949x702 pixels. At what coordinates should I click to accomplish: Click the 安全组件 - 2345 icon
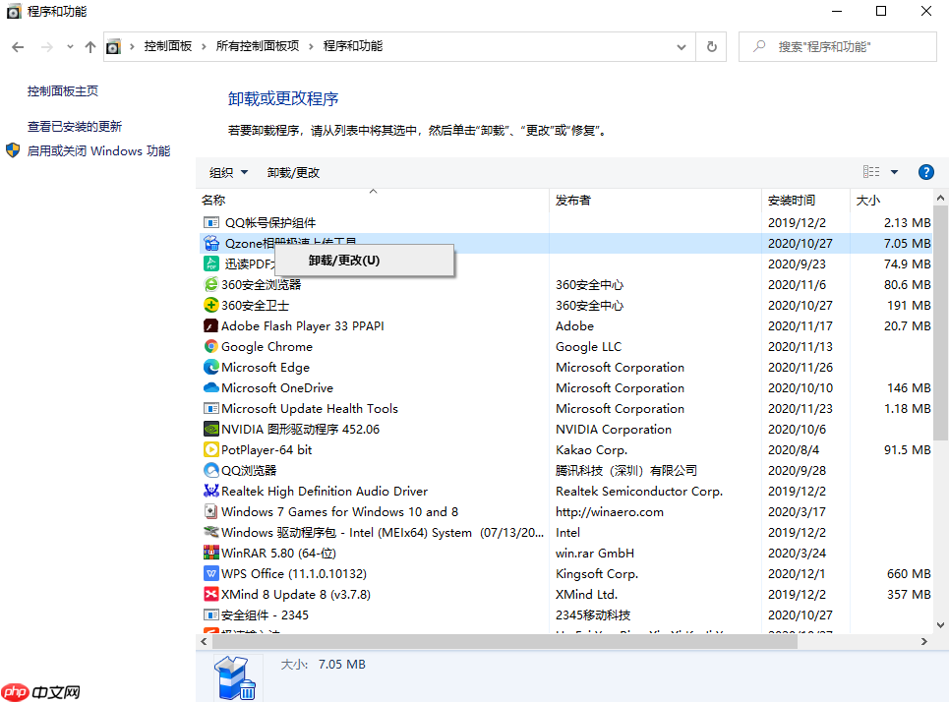(210, 614)
